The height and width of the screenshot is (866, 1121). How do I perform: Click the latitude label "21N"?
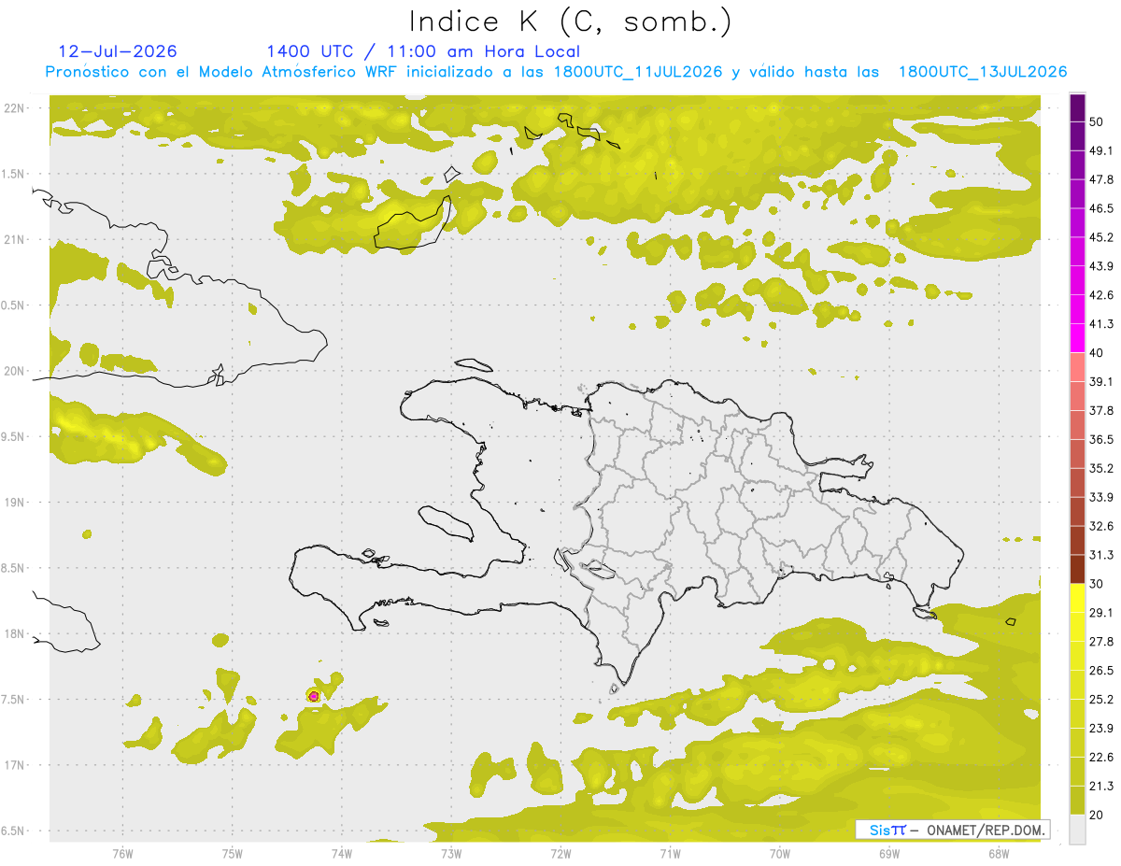point(15,239)
